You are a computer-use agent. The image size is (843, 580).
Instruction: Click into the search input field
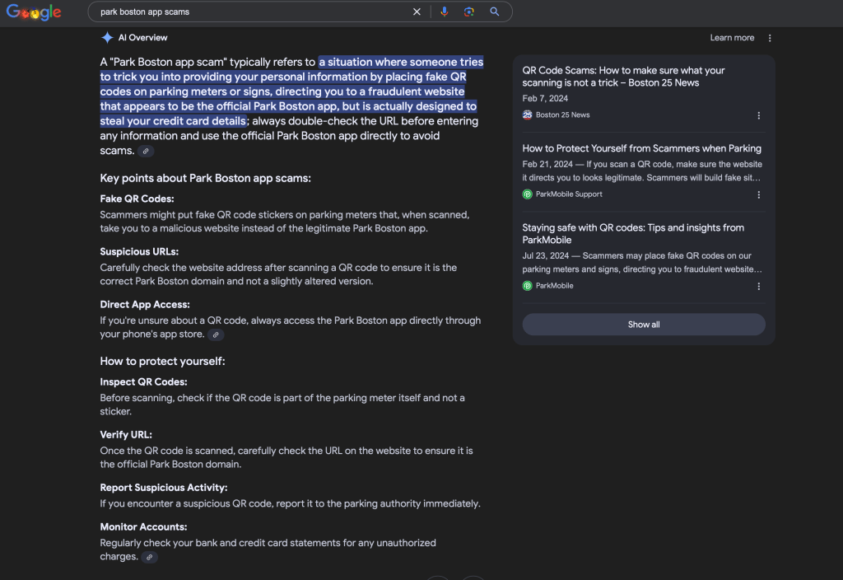(x=247, y=12)
